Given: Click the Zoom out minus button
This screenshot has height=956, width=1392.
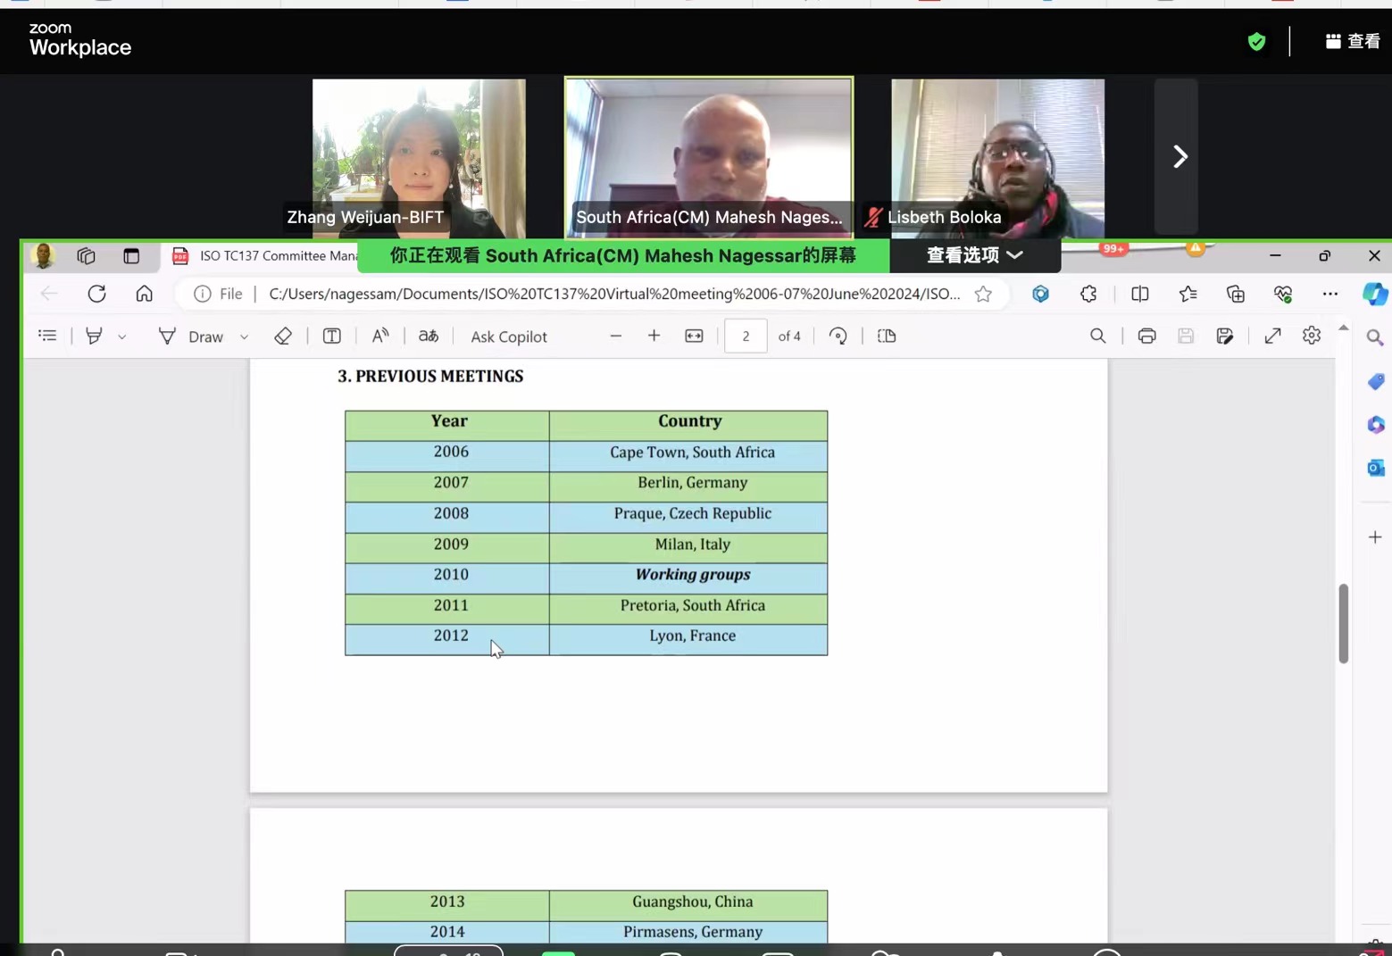Looking at the screenshot, I should [615, 337].
